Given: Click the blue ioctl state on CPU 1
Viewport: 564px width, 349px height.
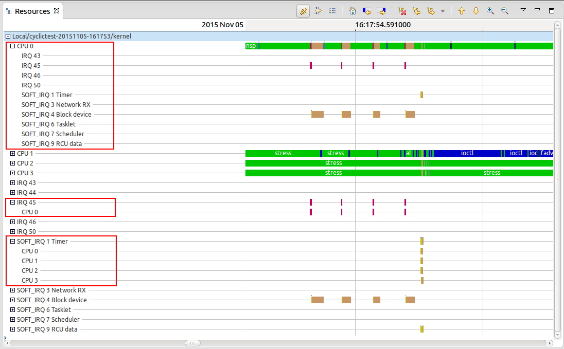Looking at the screenshot, I should (467, 153).
